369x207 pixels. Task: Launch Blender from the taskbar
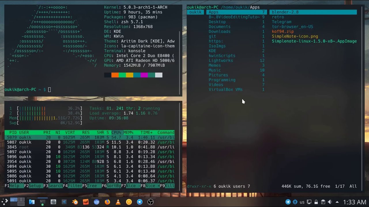click(75, 202)
